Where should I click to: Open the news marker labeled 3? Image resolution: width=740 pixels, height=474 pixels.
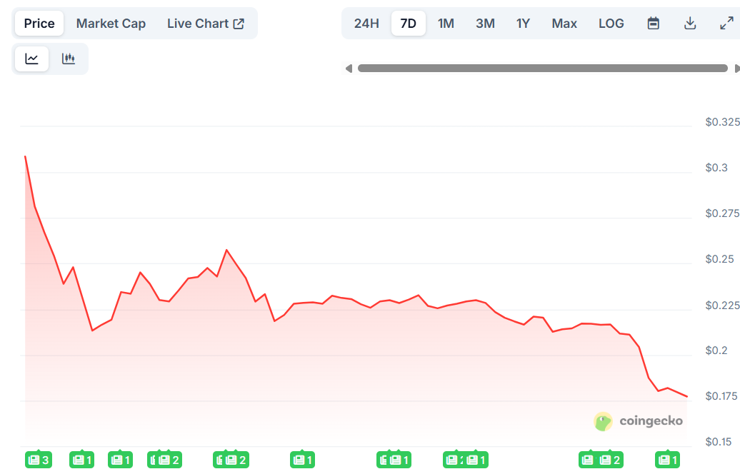click(39, 460)
